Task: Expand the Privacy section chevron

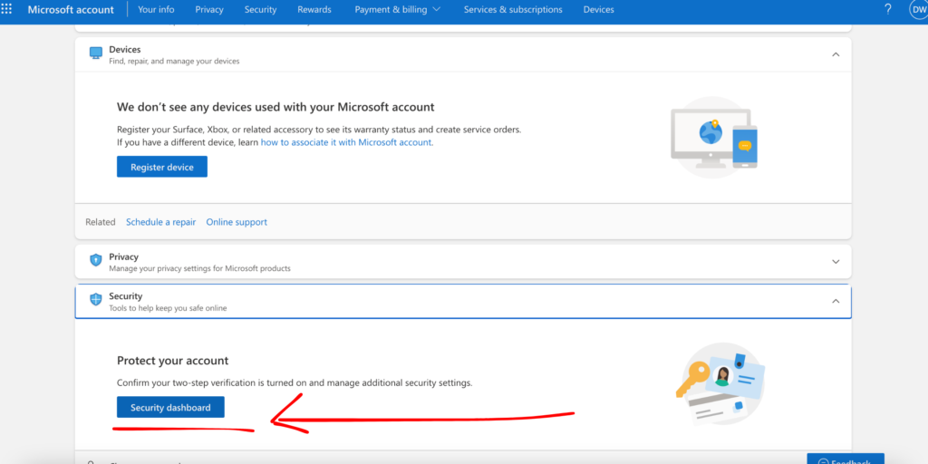Action: coord(835,262)
